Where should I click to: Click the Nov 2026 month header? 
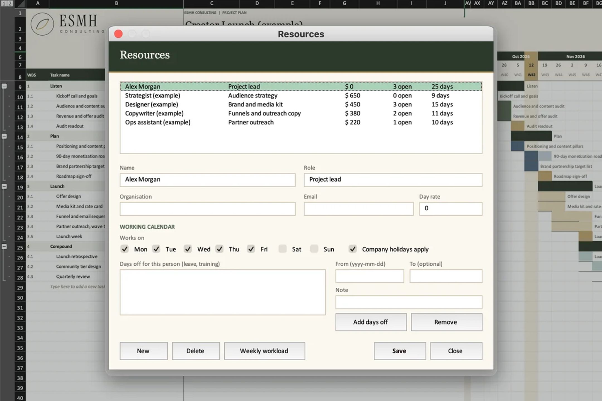[575, 57]
